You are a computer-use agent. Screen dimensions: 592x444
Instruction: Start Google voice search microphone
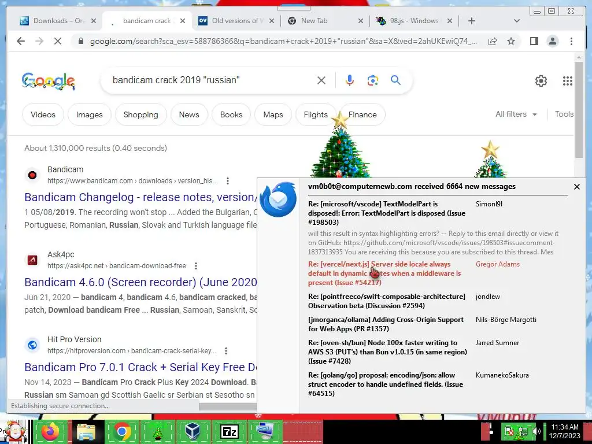350,80
